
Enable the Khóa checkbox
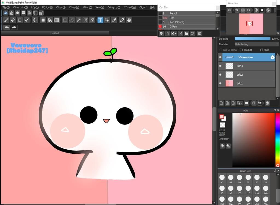coord(262,50)
